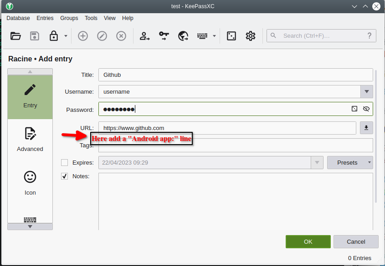The image size is (385, 266).
Task: Open the password generator dice icon
Action: [231, 35]
